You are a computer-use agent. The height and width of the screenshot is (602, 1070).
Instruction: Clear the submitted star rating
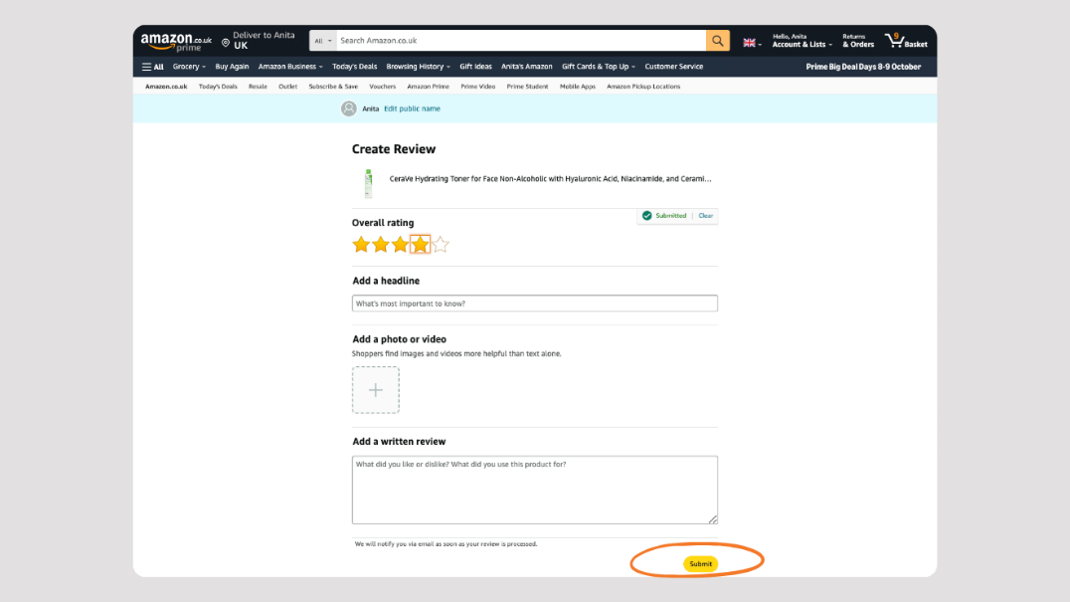[706, 216]
